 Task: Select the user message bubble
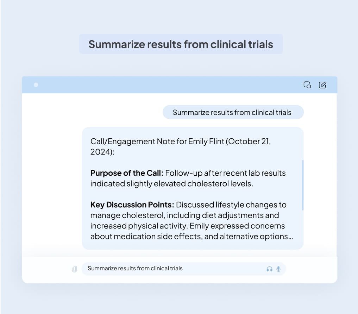point(232,113)
